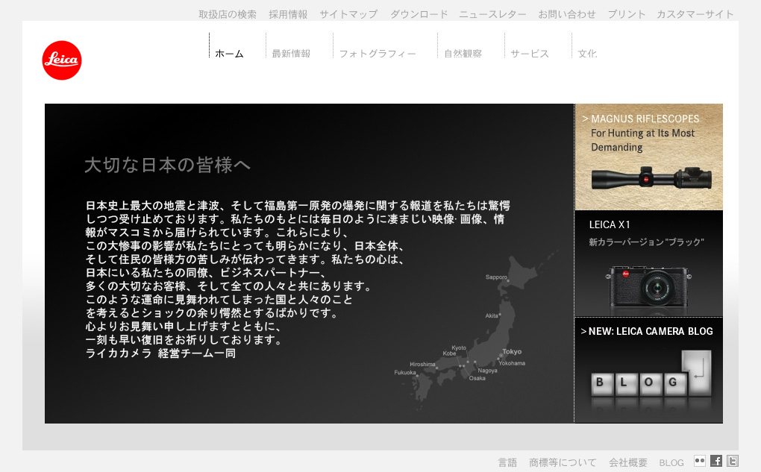Viewport: 761px width, 472px height.
Task: Select the ホーム navigation tab
Action: point(230,54)
